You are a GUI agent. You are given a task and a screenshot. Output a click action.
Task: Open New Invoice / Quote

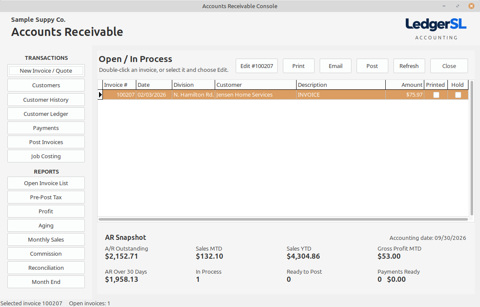[x=46, y=71]
